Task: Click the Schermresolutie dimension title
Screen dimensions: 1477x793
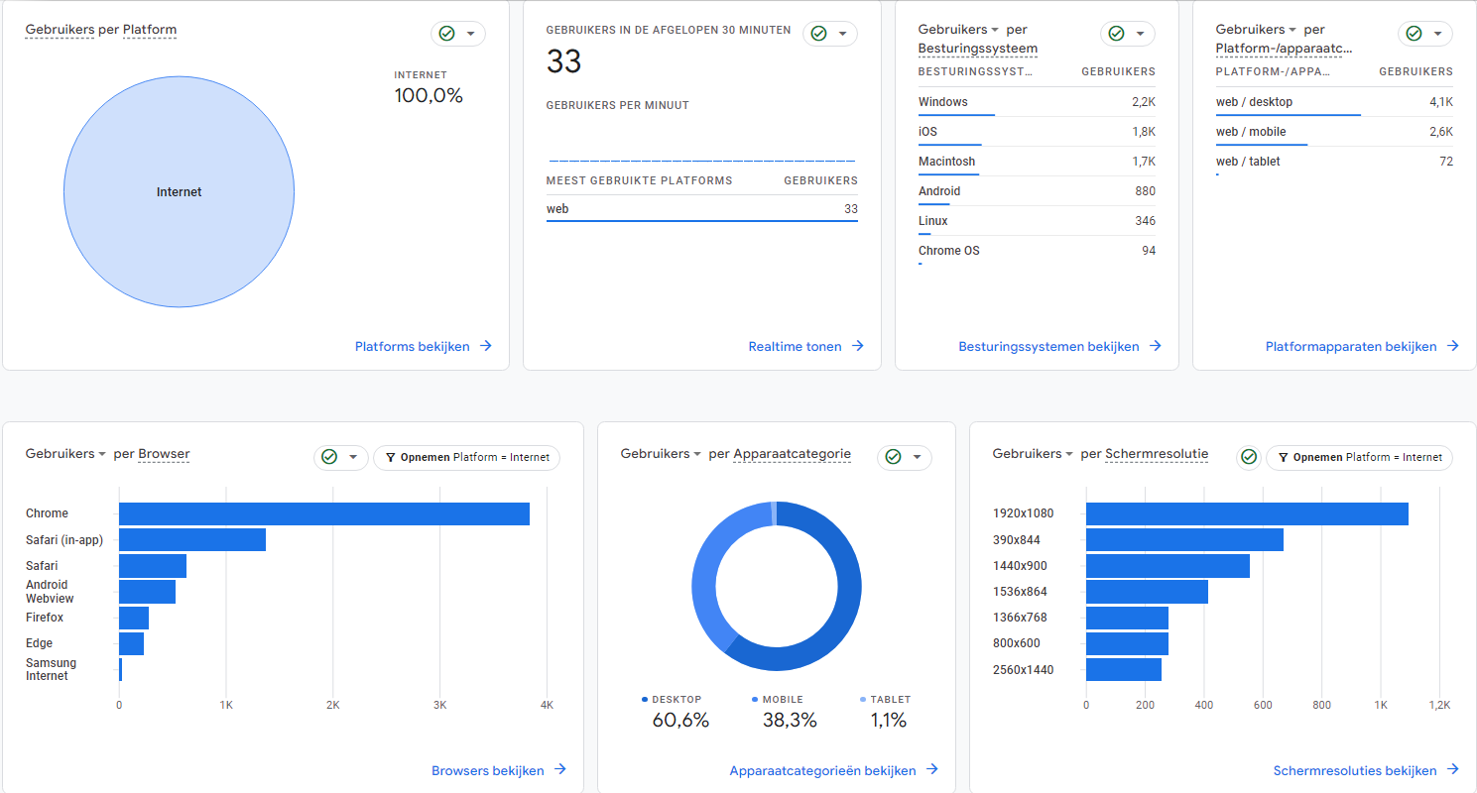Action: click(x=1157, y=454)
